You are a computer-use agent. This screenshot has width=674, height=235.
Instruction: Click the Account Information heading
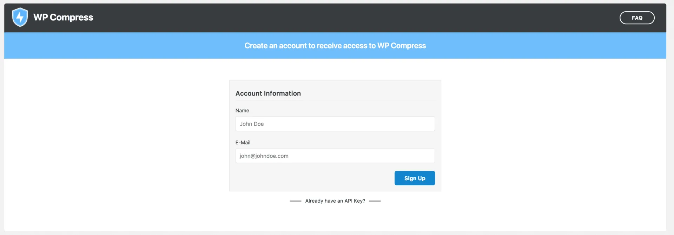pyautogui.click(x=268, y=93)
